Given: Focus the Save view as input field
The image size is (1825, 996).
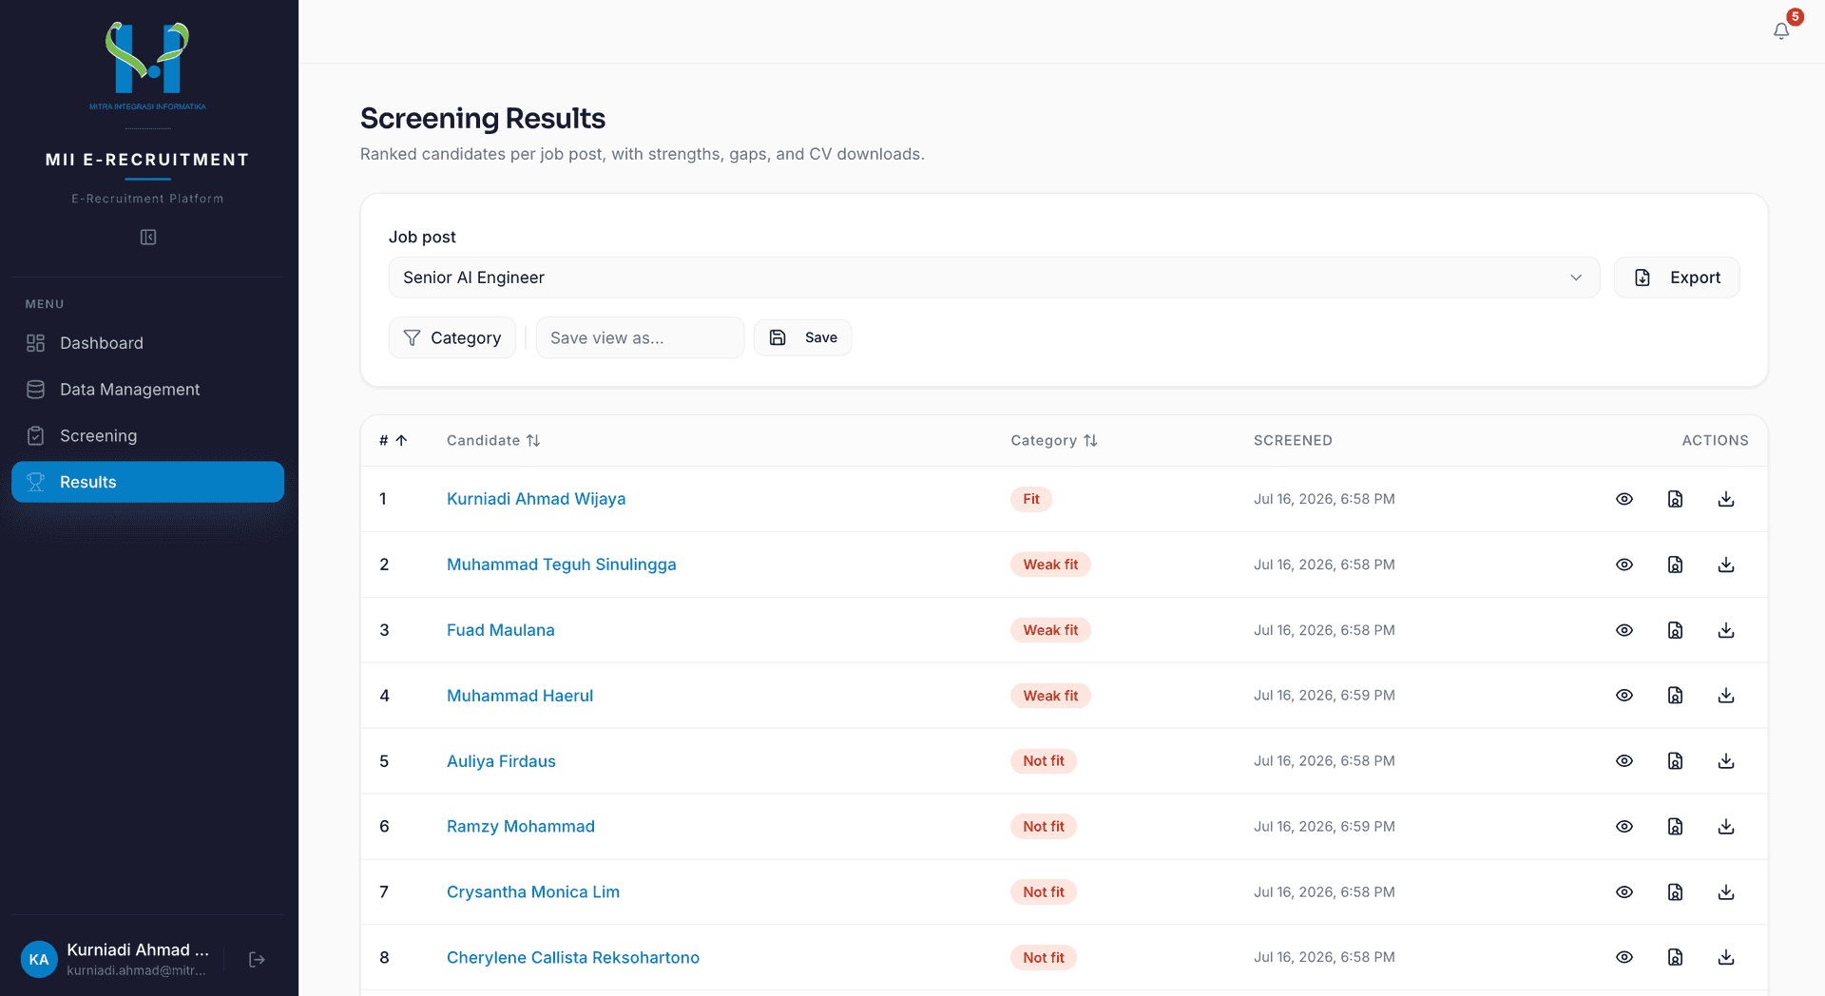Looking at the screenshot, I should coord(640,337).
